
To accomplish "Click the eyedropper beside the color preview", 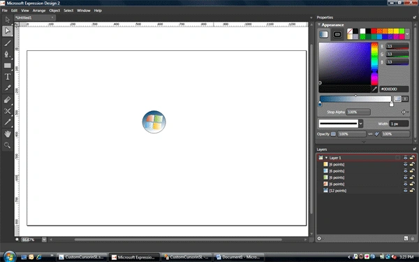I will [374, 89].
